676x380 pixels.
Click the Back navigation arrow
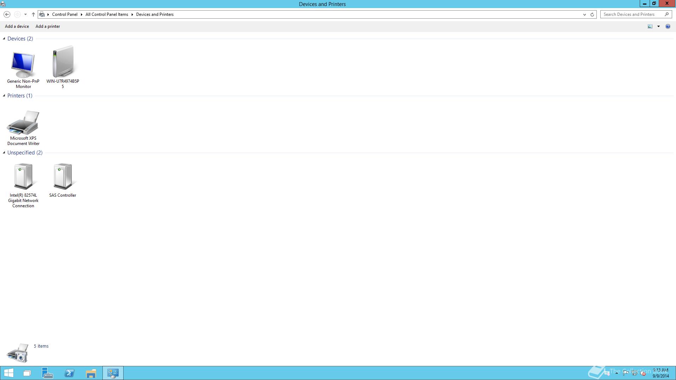click(7, 14)
